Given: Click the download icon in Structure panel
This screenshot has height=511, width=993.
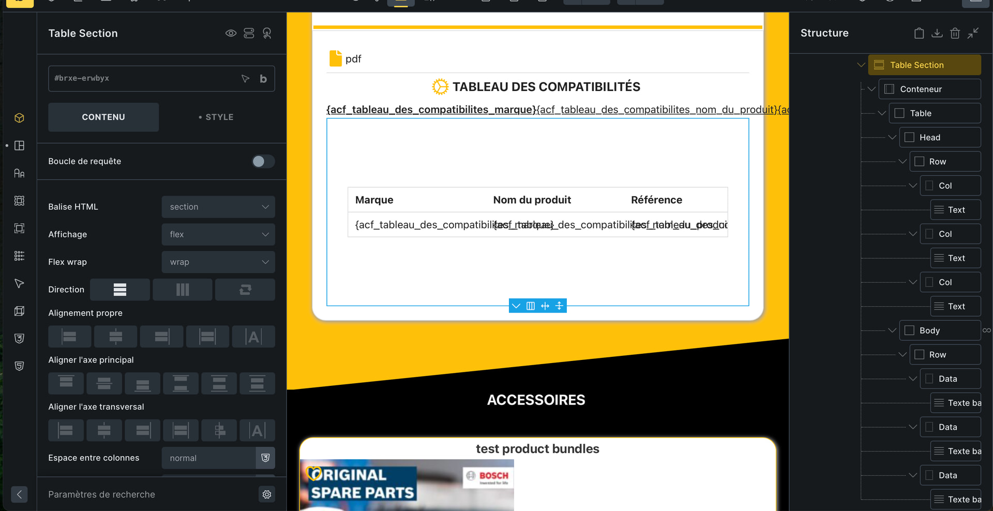Looking at the screenshot, I should pos(937,33).
